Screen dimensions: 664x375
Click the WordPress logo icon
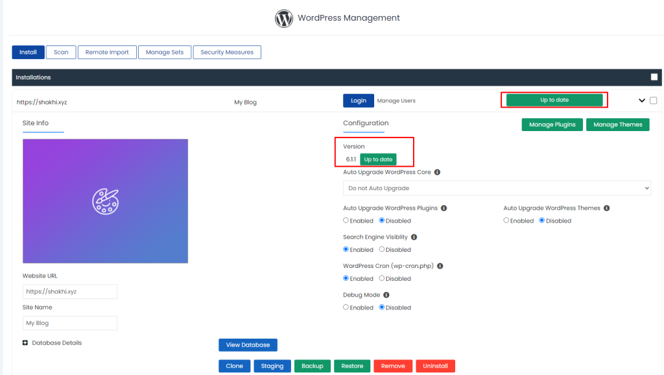point(284,18)
